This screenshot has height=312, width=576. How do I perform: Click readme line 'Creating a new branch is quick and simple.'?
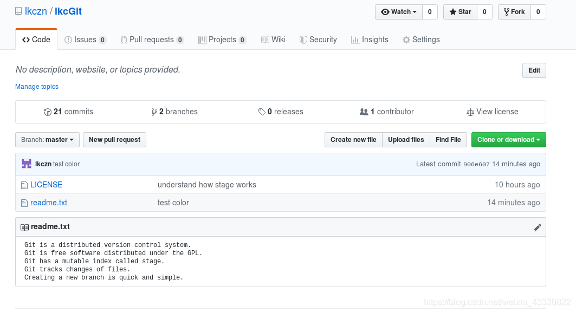tap(103, 277)
